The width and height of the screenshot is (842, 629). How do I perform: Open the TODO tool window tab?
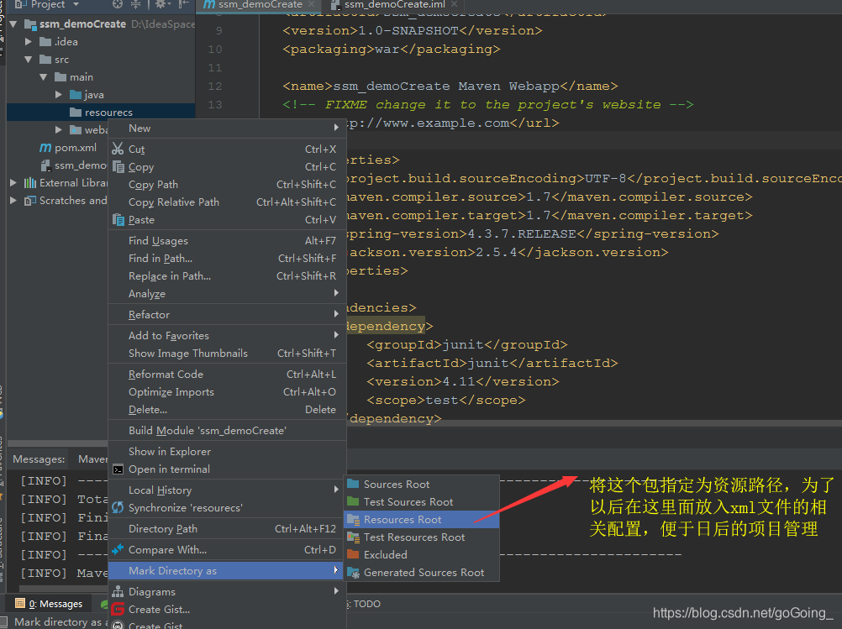(364, 604)
